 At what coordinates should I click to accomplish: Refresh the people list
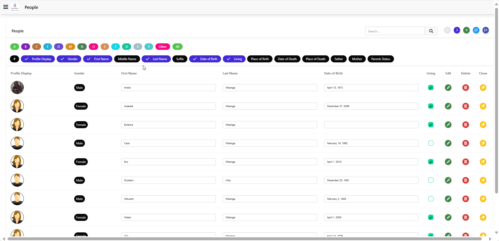[476, 30]
